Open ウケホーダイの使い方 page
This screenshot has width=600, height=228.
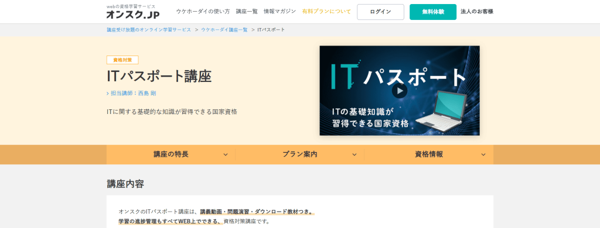203,12
